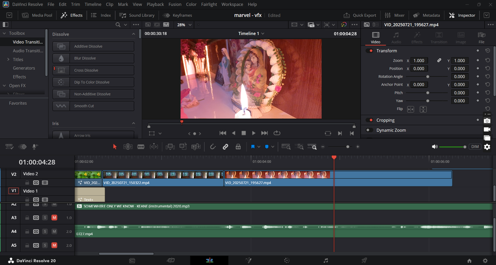Open Project Settings gear in bottom bar
The width and height of the screenshot is (496, 265).
485,261
